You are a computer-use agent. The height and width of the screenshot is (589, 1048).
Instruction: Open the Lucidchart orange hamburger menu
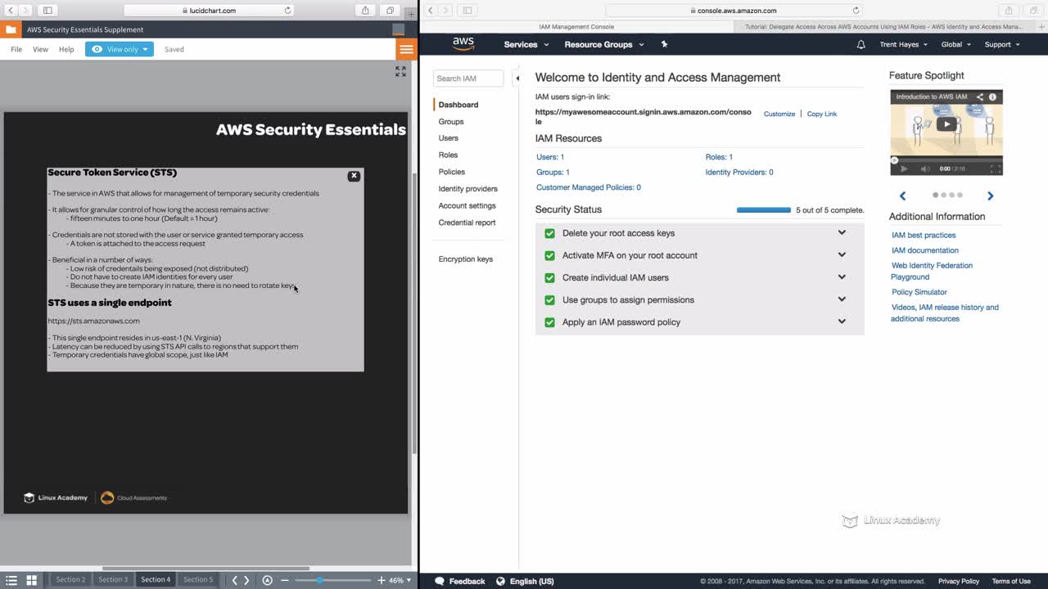pos(406,49)
